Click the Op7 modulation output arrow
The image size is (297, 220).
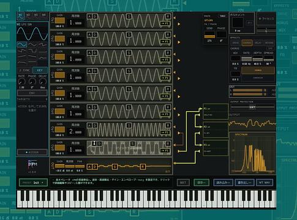(x=179, y=133)
